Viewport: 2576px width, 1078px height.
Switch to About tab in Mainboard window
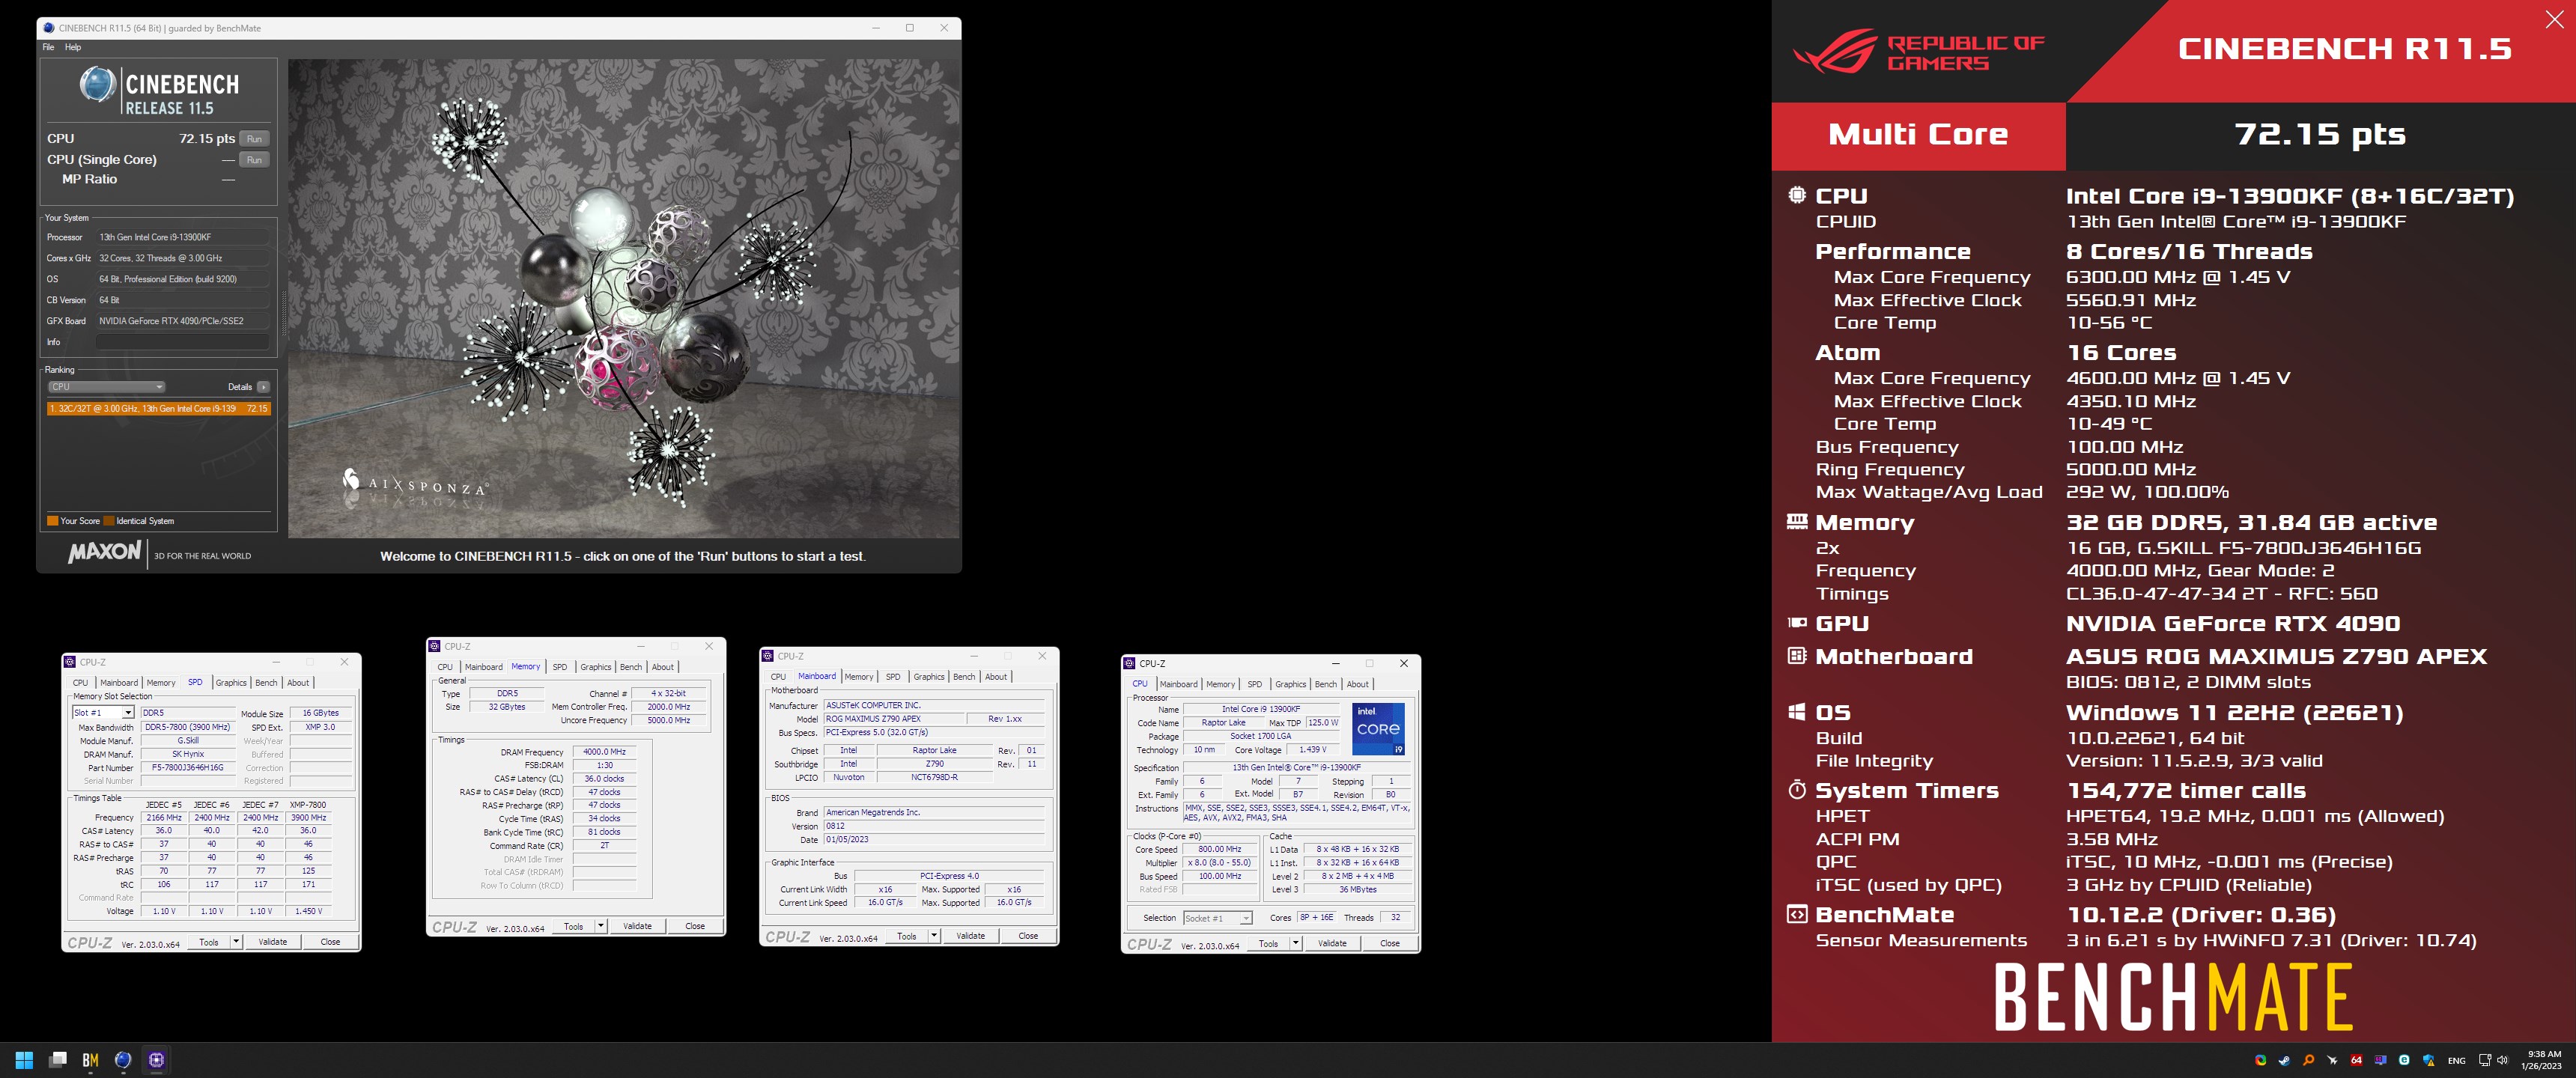pyautogui.click(x=996, y=677)
